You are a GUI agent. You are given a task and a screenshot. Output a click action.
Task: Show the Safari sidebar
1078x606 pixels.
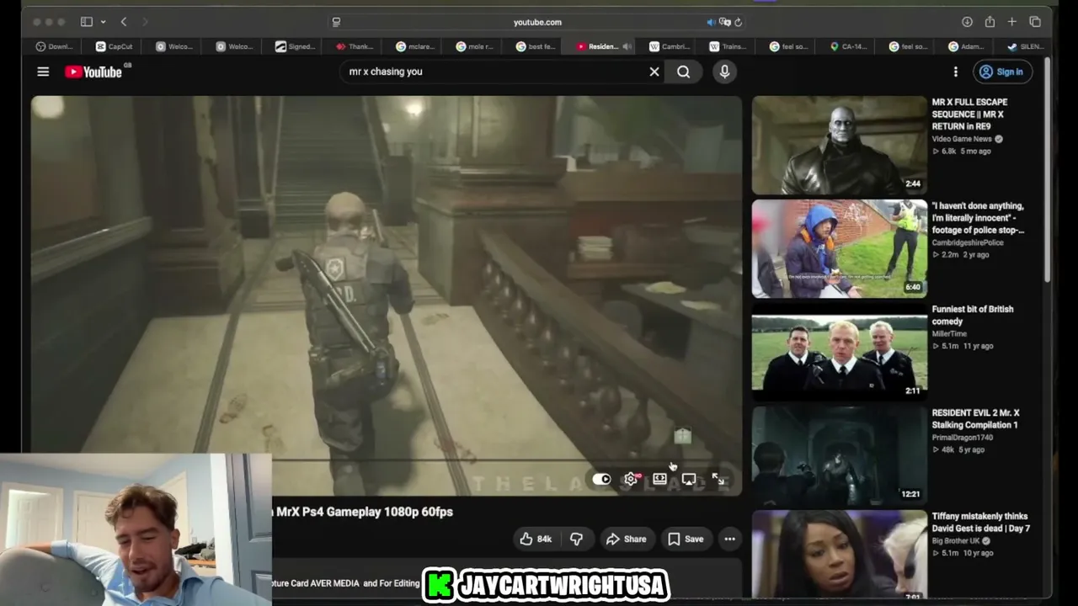(x=87, y=22)
